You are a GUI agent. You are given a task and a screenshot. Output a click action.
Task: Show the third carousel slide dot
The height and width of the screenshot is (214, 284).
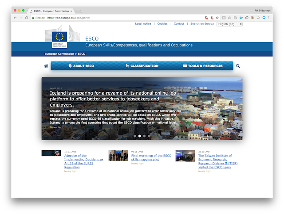pos(144,136)
